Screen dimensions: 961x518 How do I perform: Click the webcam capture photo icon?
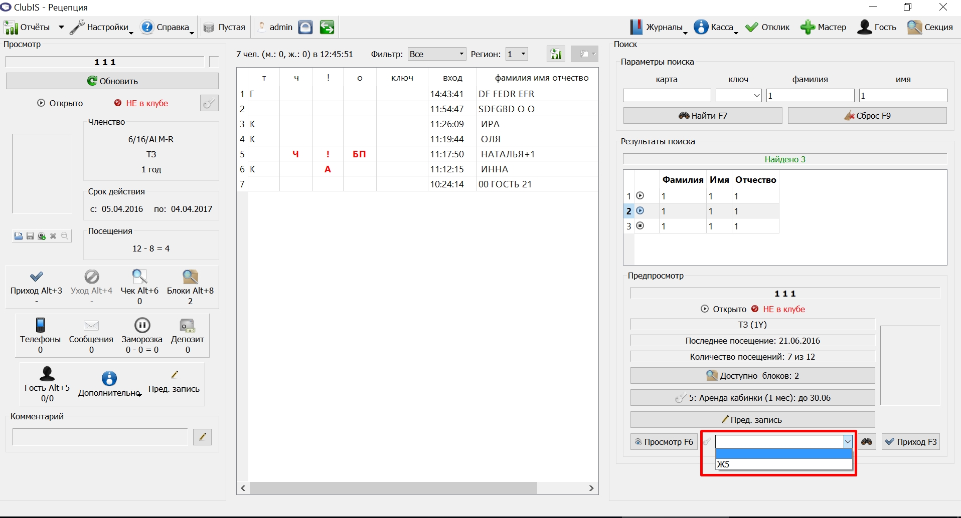point(42,236)
